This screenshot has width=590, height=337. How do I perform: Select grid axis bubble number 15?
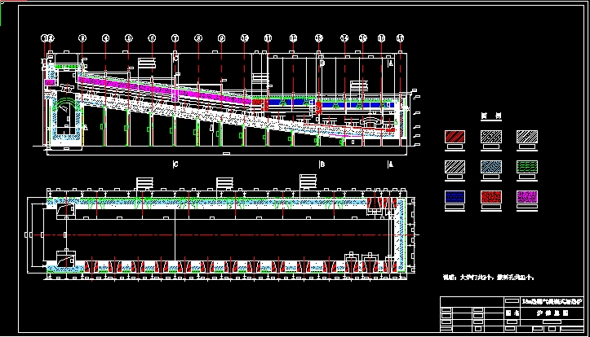point(362,38)
